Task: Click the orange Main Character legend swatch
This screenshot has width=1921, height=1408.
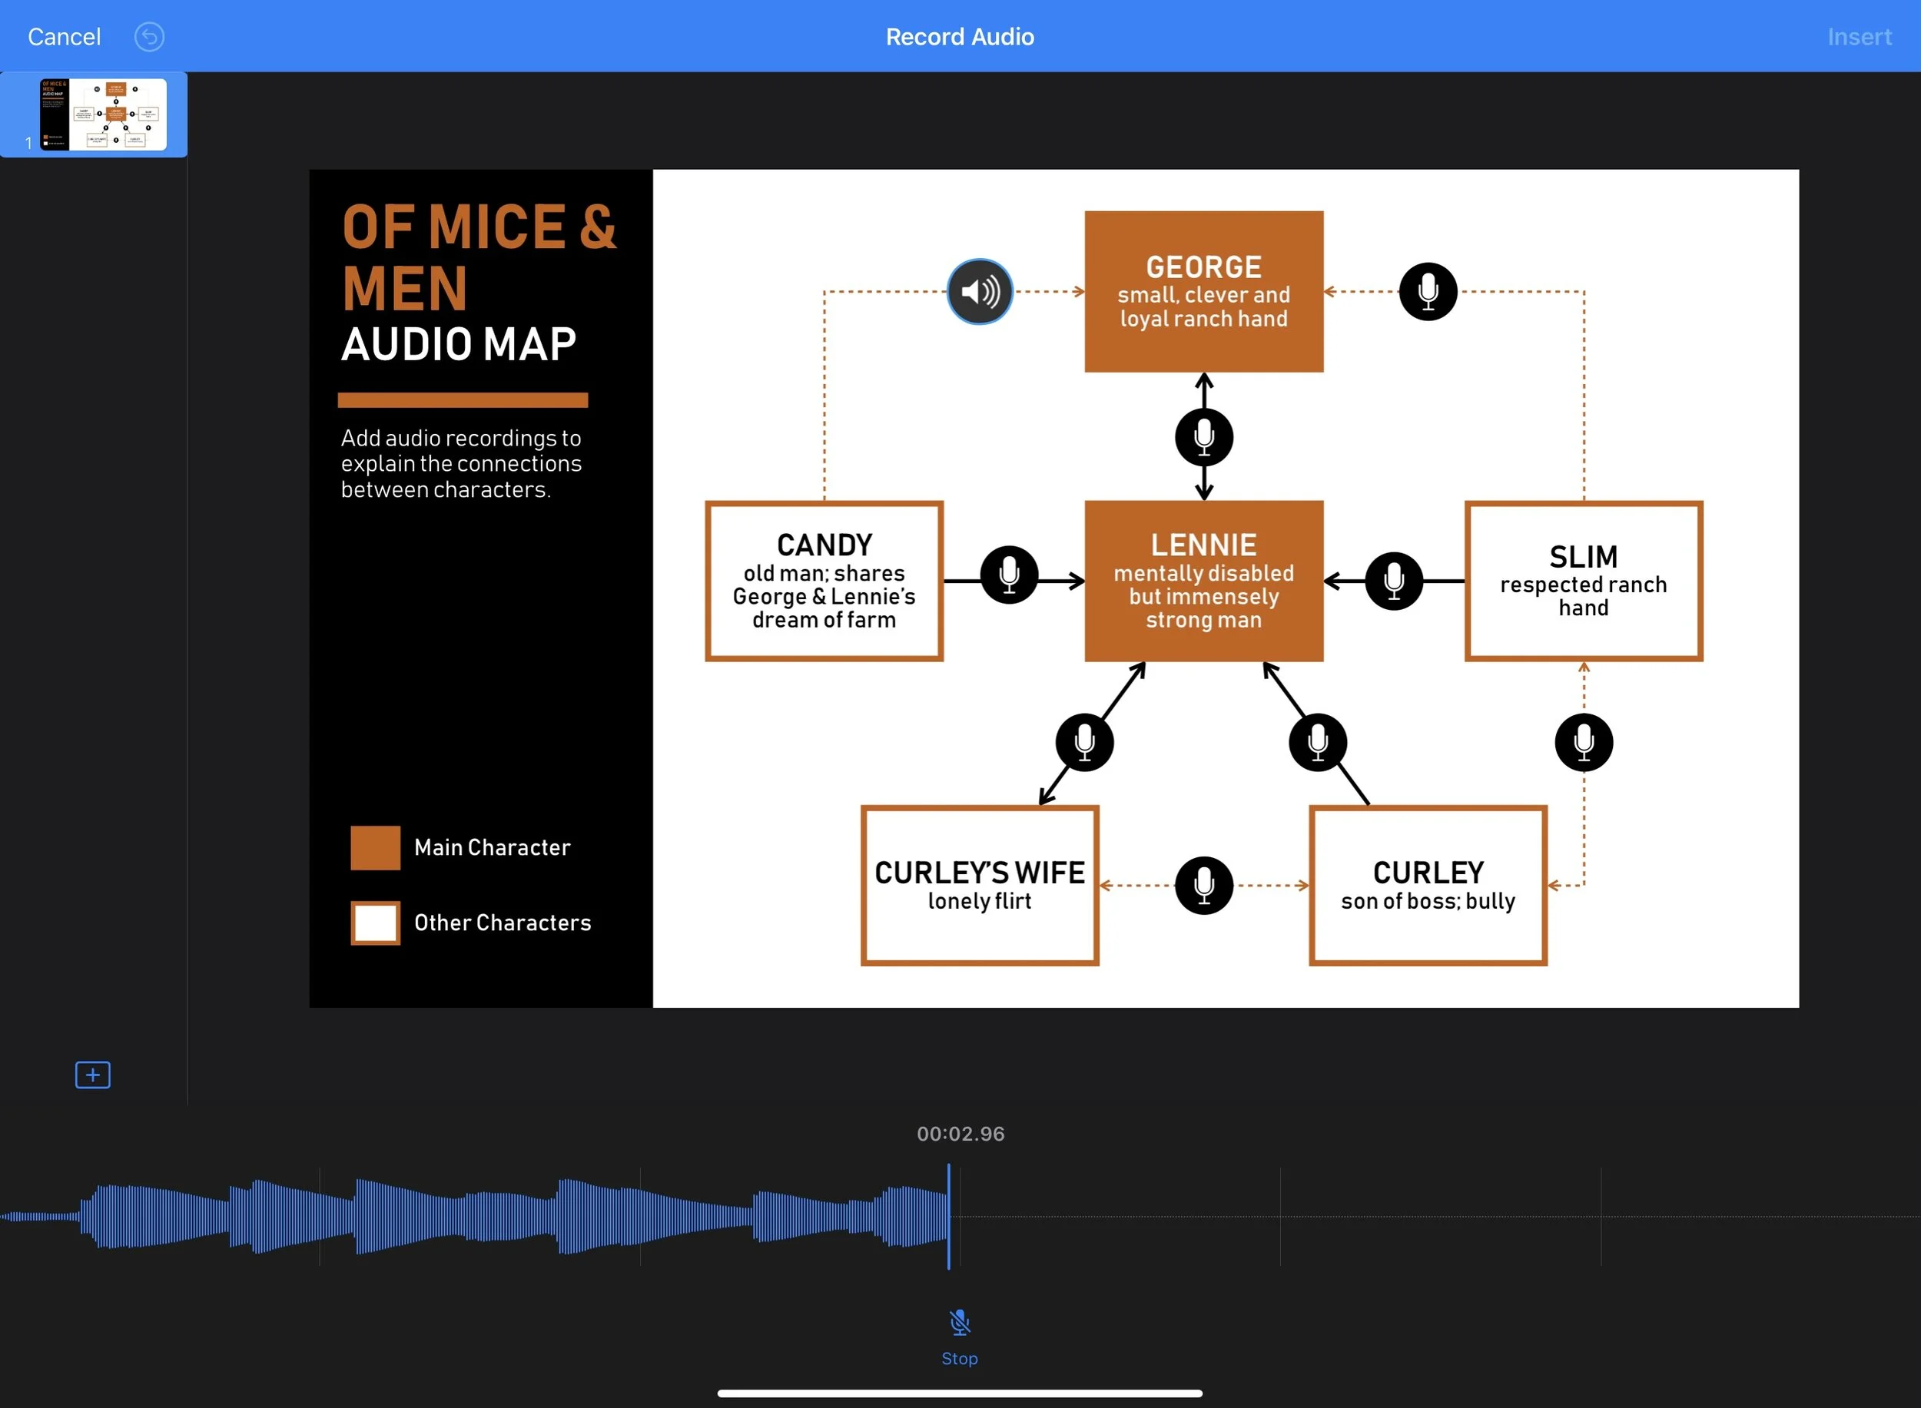Action: pyautogui.click(x=375, y=847)
